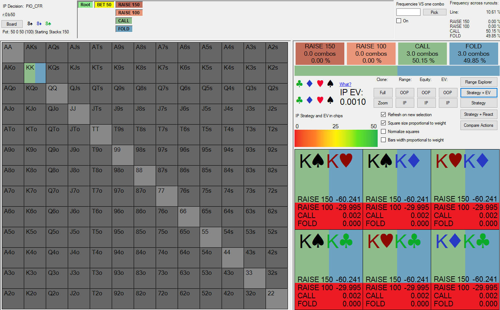Open the K♦K♣ combo card
Screen dimensions: 500x310
(x=465, y=269)
